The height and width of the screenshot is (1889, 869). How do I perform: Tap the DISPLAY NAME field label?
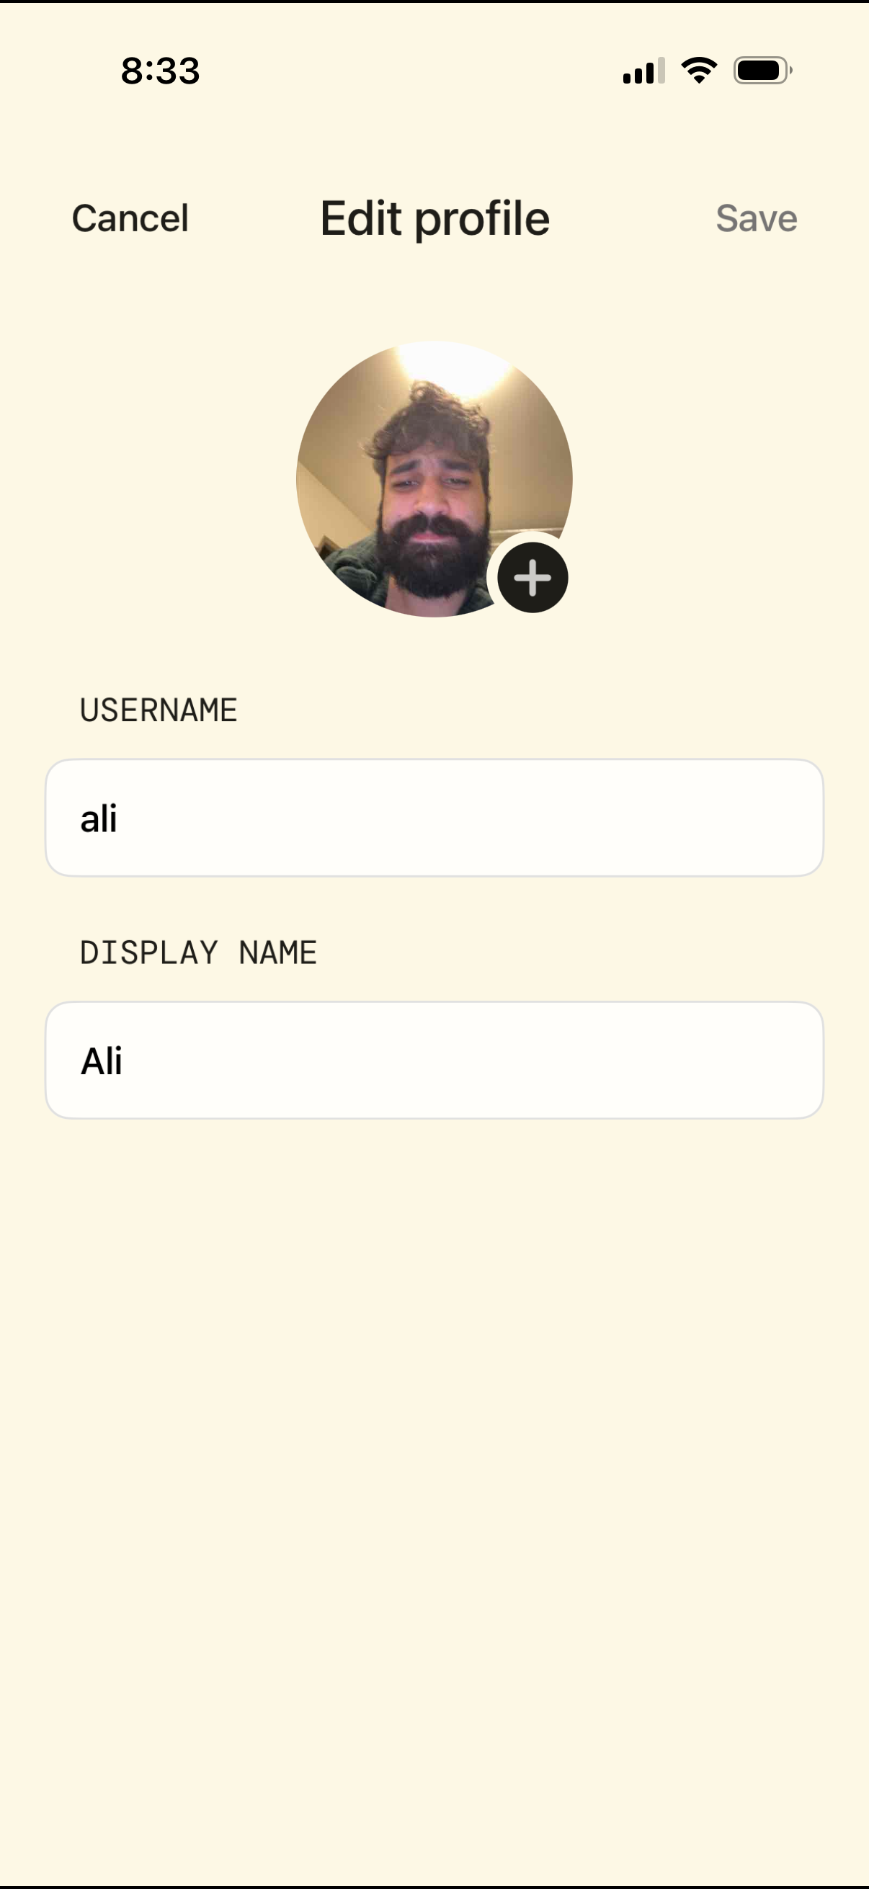(198, 952)
